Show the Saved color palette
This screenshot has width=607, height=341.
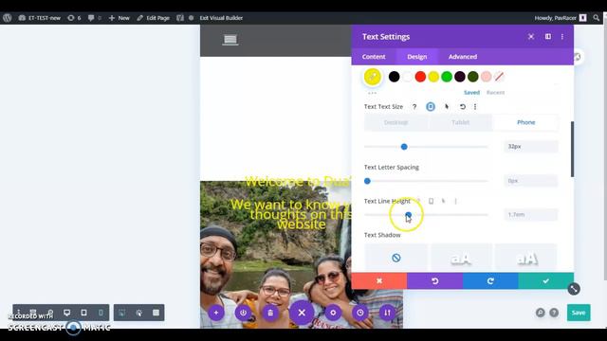(x=471, y=93)
